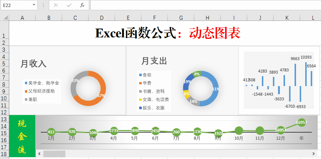
Task: Open the Insert Function fx icon
Action: click(82, 5)
